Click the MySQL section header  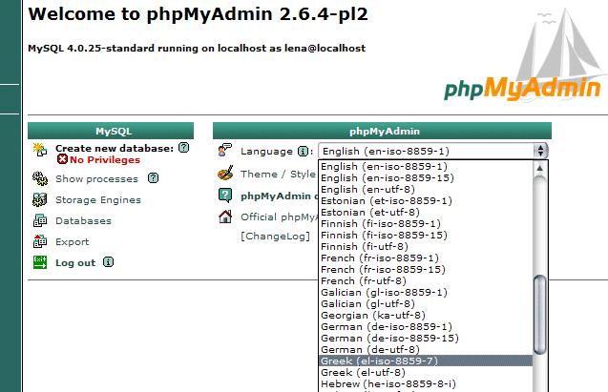click(x=111, y=131)
